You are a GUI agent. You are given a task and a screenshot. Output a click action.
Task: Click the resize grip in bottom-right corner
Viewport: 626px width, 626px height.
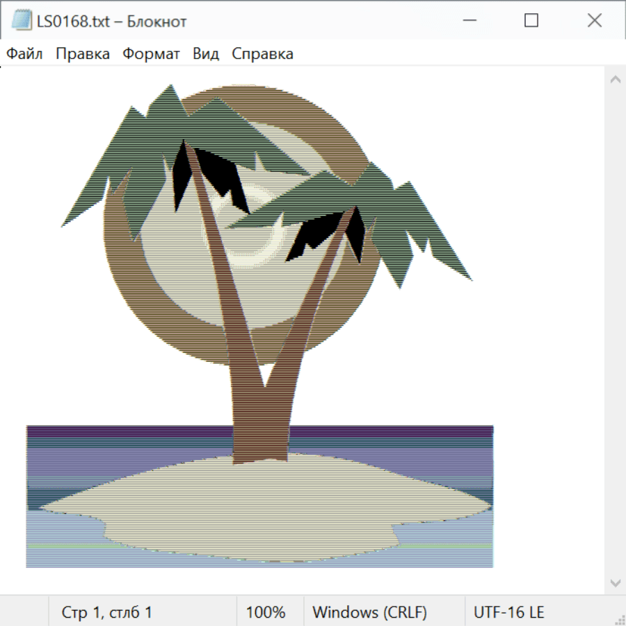[619, 619]
